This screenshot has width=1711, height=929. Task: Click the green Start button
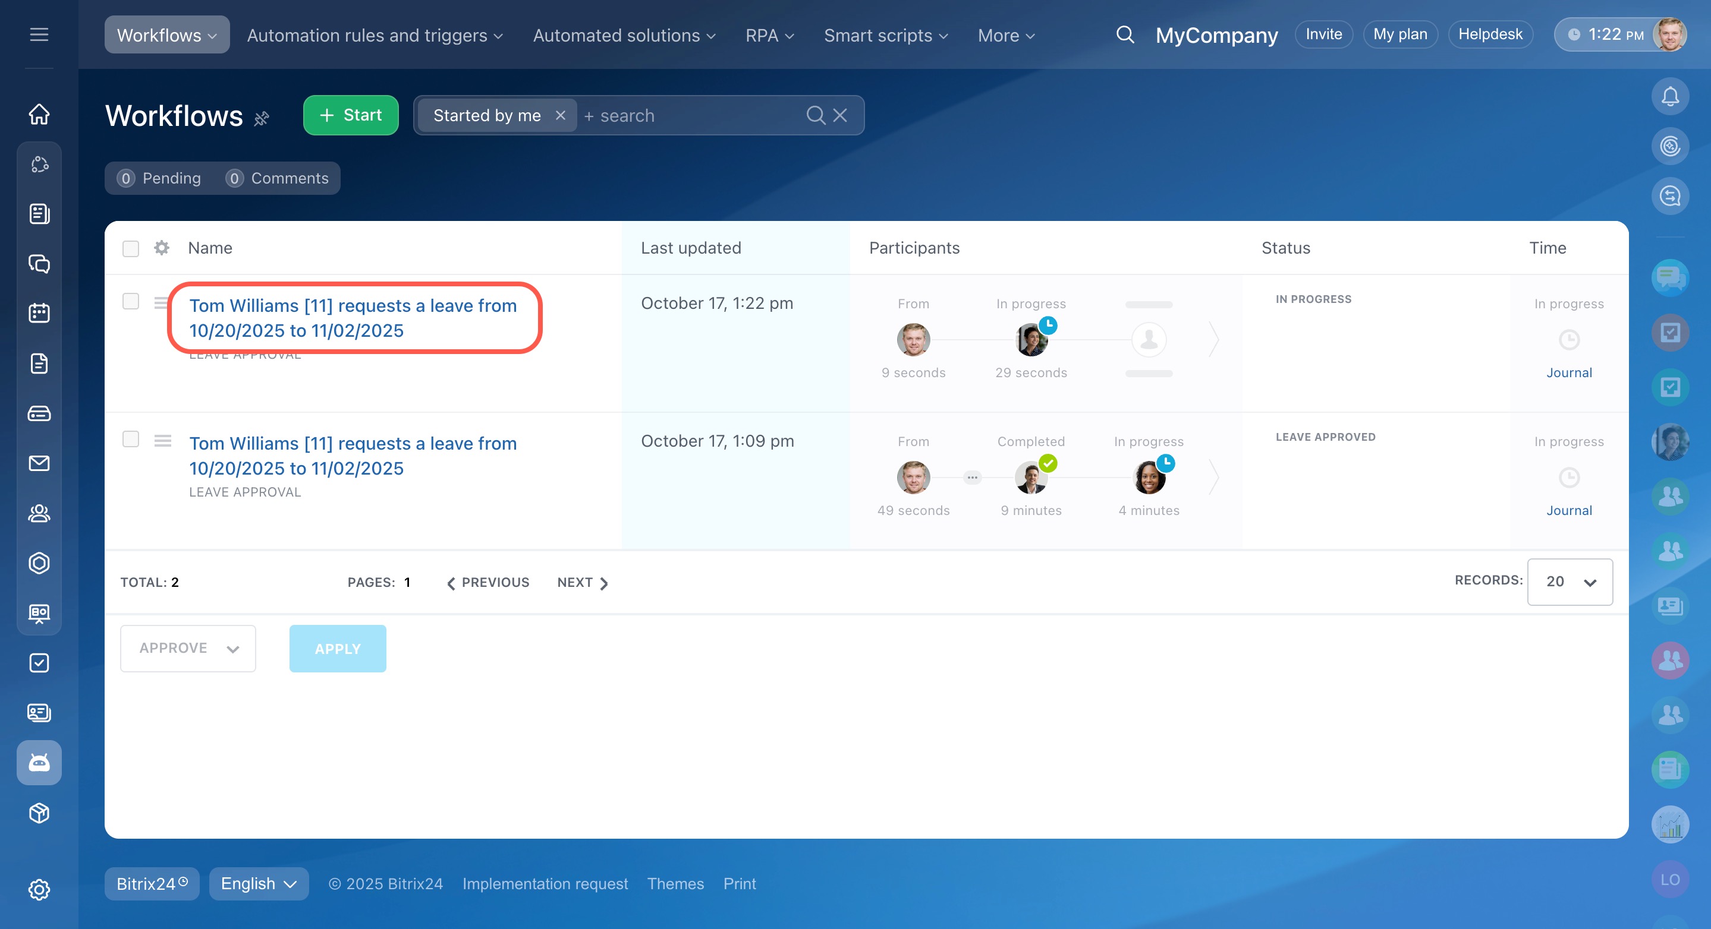pos(351,115)
